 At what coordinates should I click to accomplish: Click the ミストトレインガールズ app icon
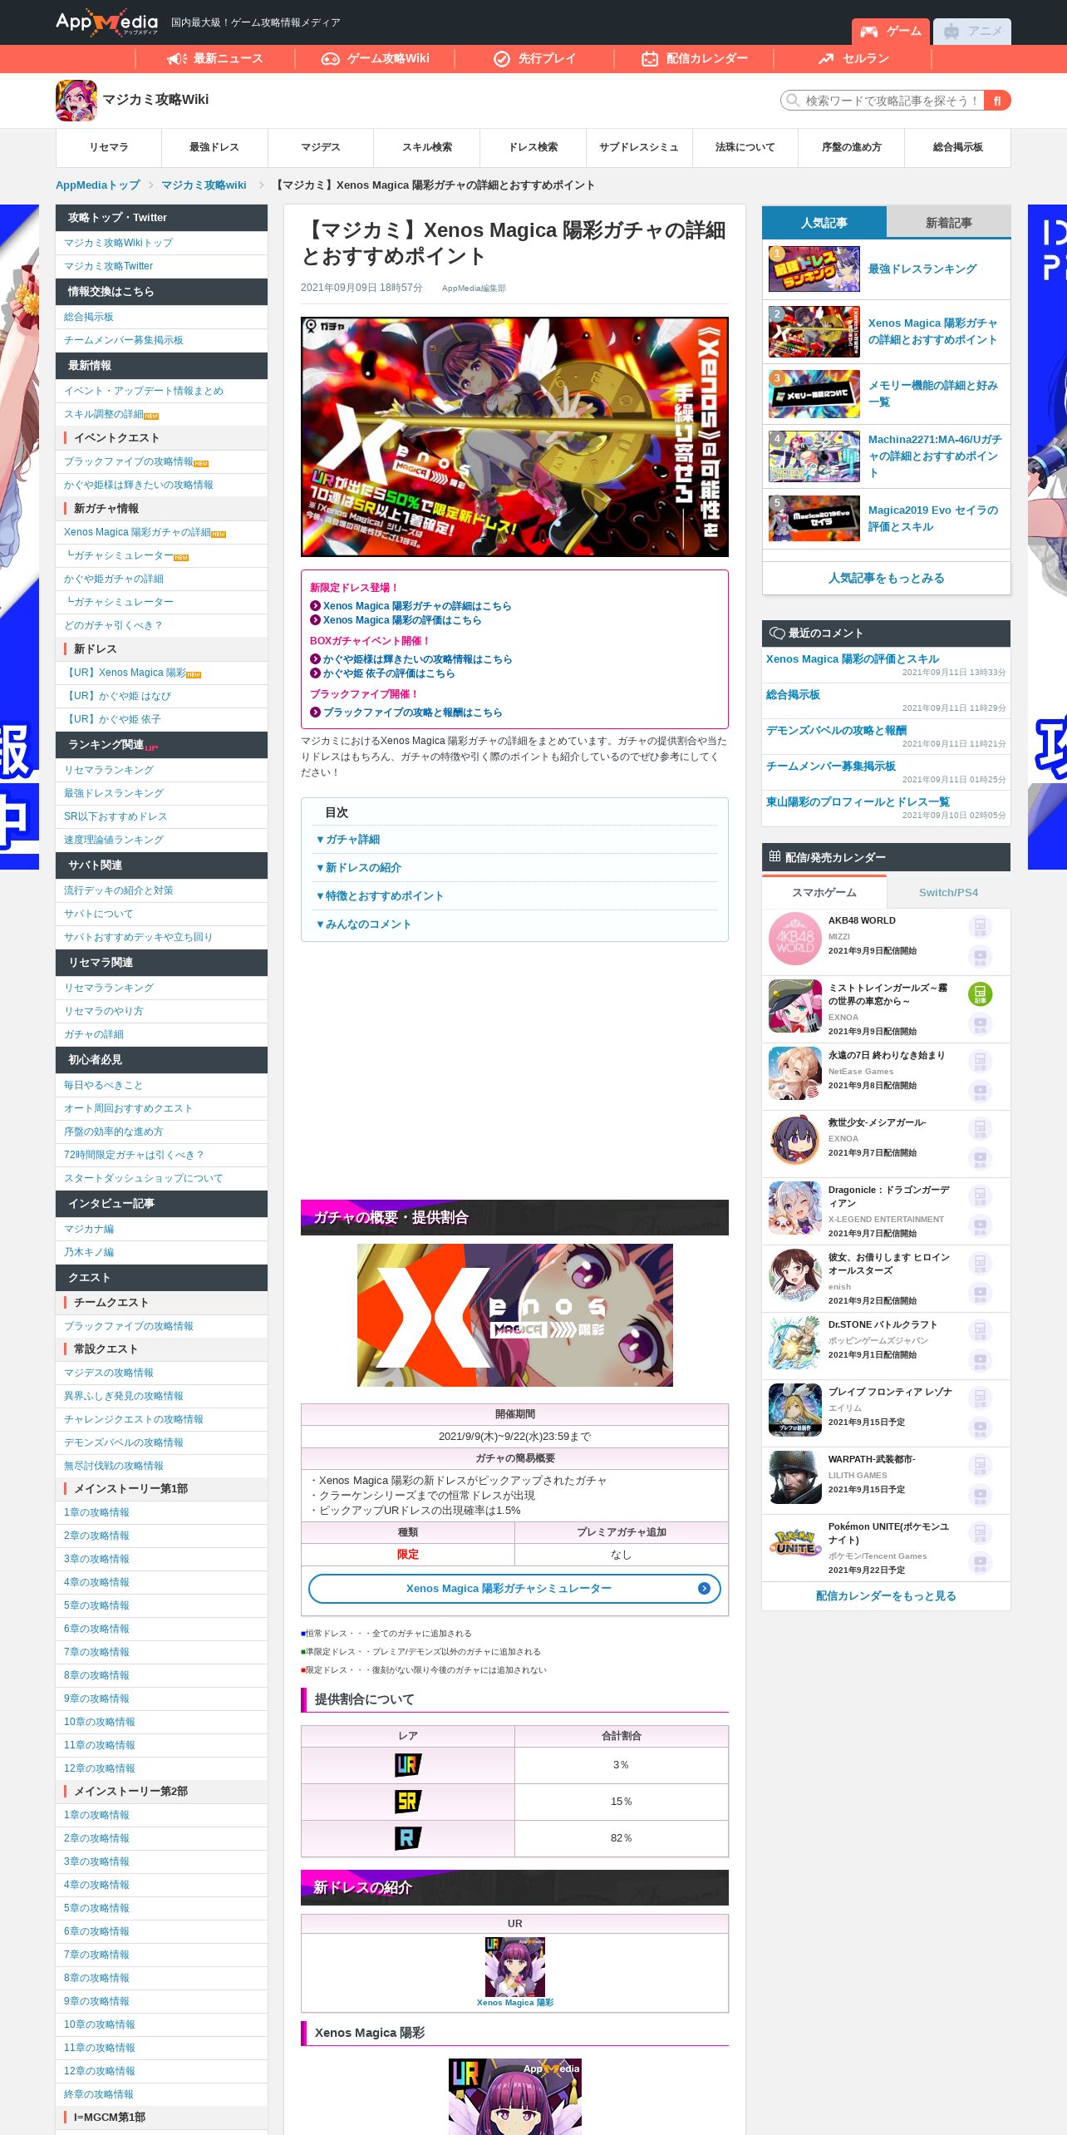point(794,1006)
